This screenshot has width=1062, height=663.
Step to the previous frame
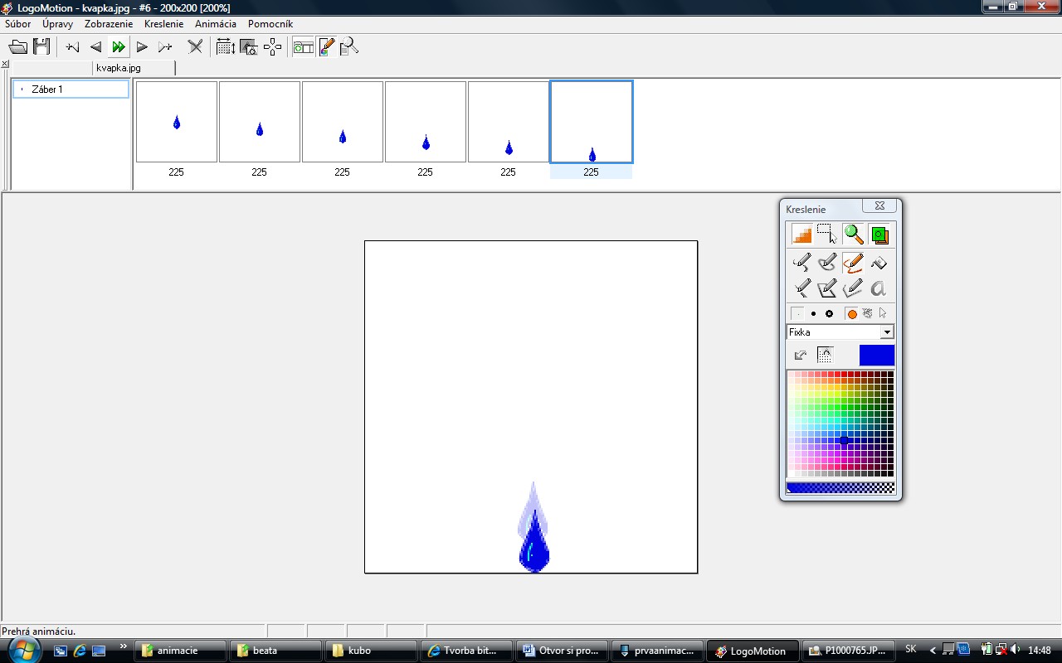point(95,47)
